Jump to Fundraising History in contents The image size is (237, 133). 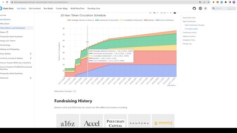(x=190, y=33)
